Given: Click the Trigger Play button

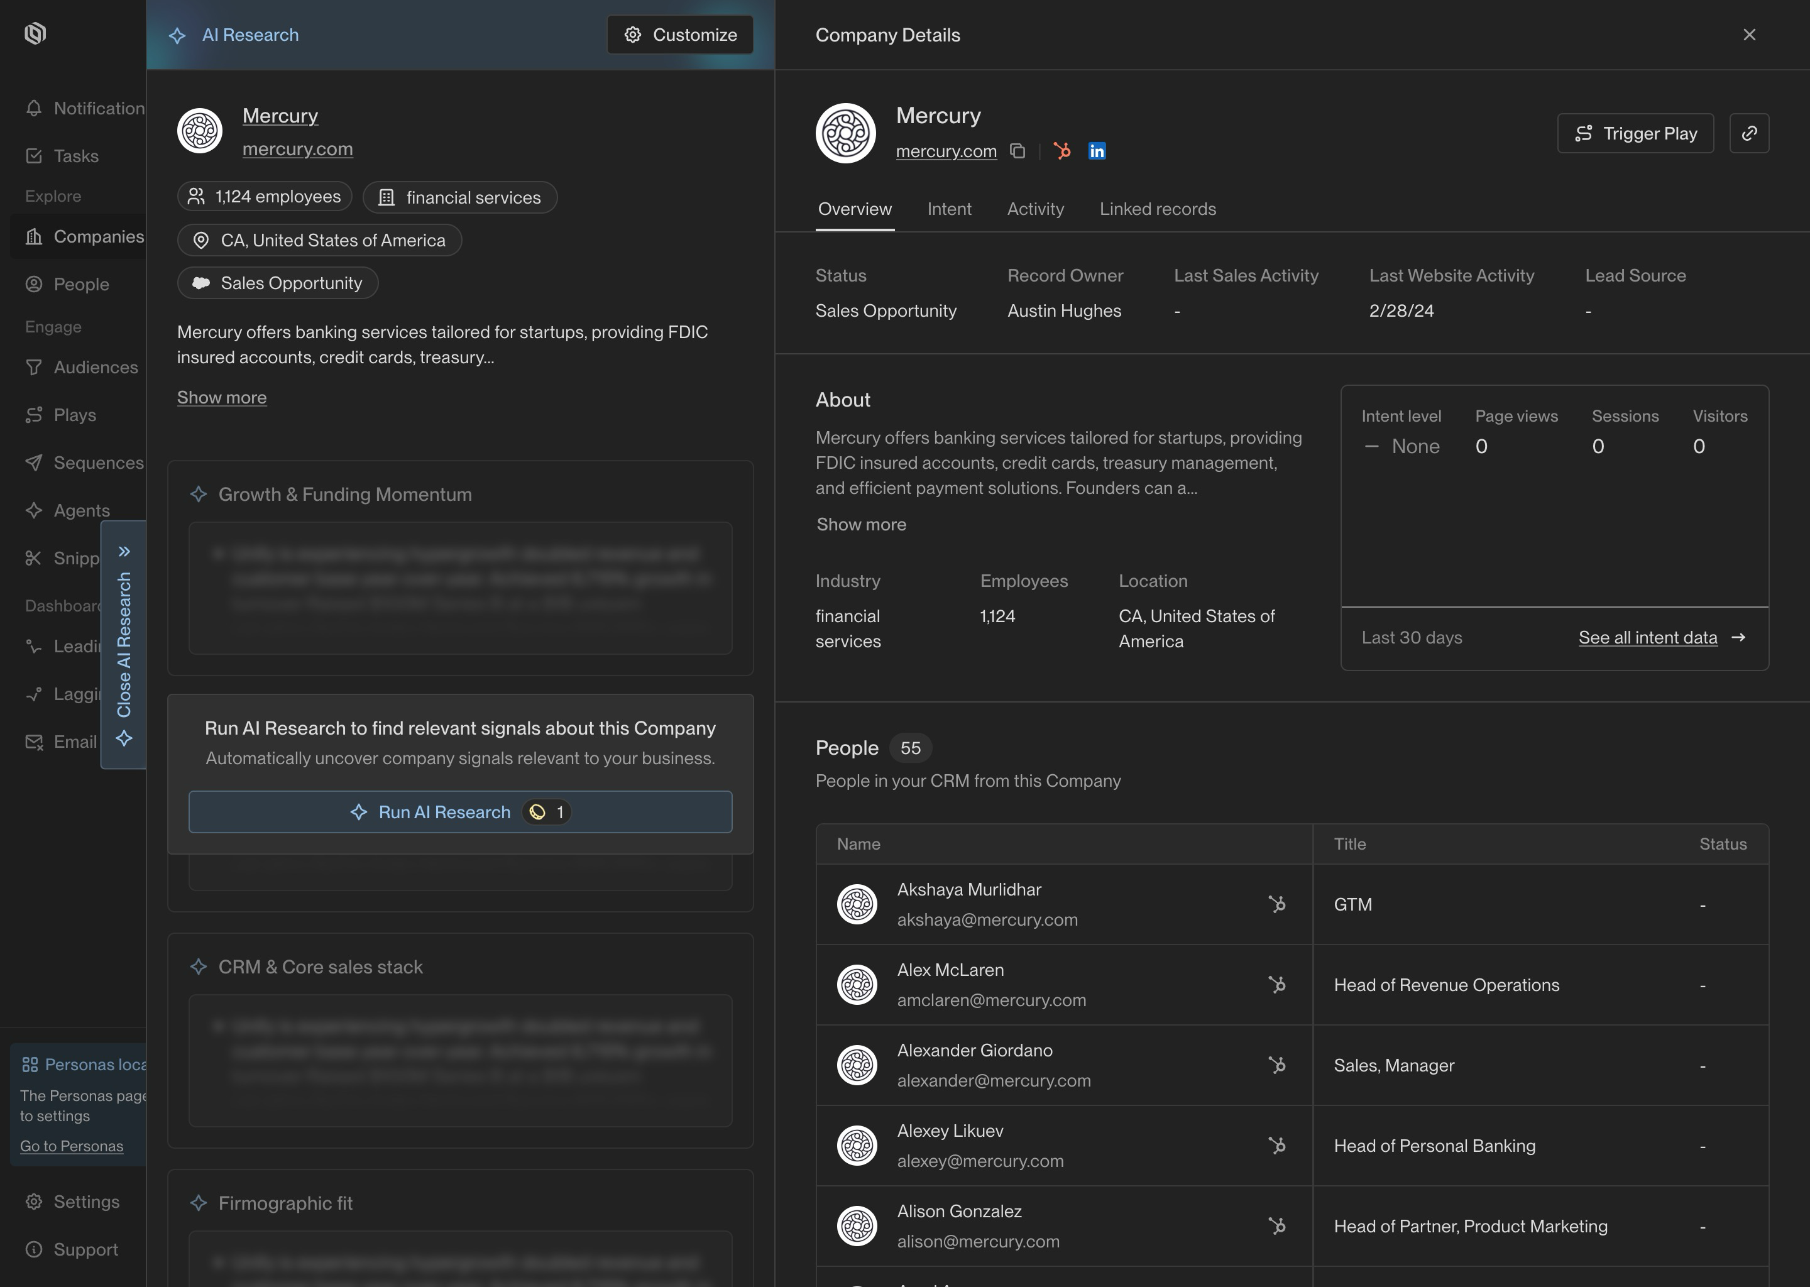Looking at the screenshot, I should 1635,133.
